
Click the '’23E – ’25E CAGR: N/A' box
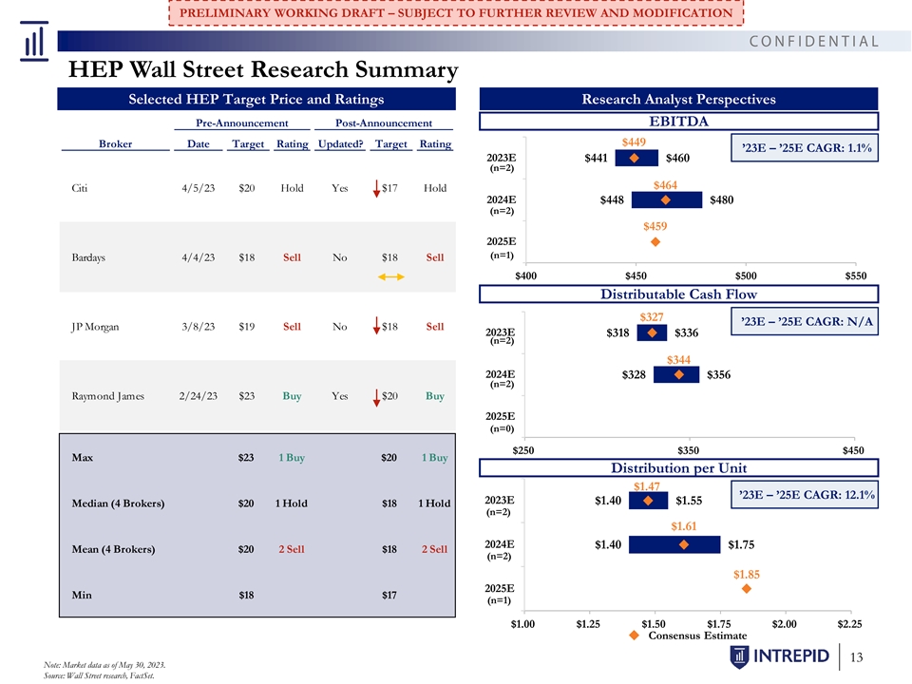[805, 321]
